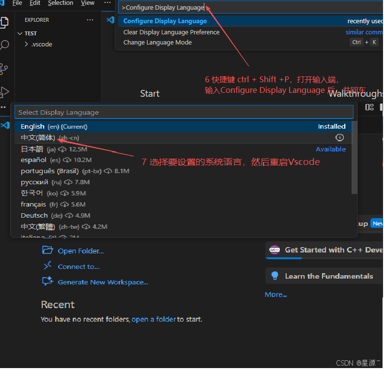The height and width of the screenshot is (370, 384).
Task: Select español (es) language
Action: point(183,160)
